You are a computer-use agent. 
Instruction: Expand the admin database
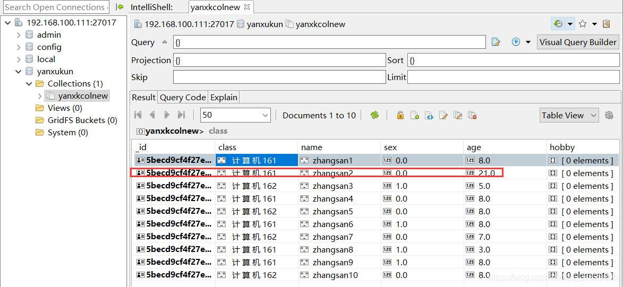point(19,35)
